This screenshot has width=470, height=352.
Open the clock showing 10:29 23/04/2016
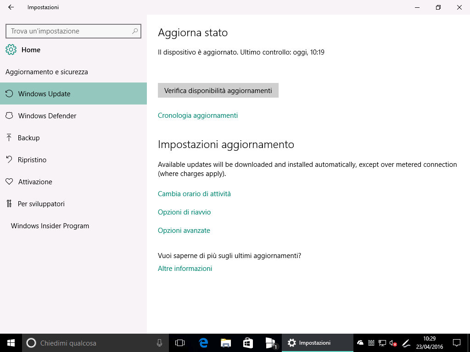tap(429, 343)
